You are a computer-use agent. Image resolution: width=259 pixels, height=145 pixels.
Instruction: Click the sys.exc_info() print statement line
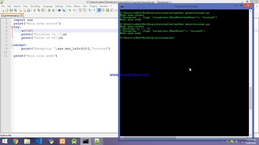pyautogui.click(x=66, y=49)
